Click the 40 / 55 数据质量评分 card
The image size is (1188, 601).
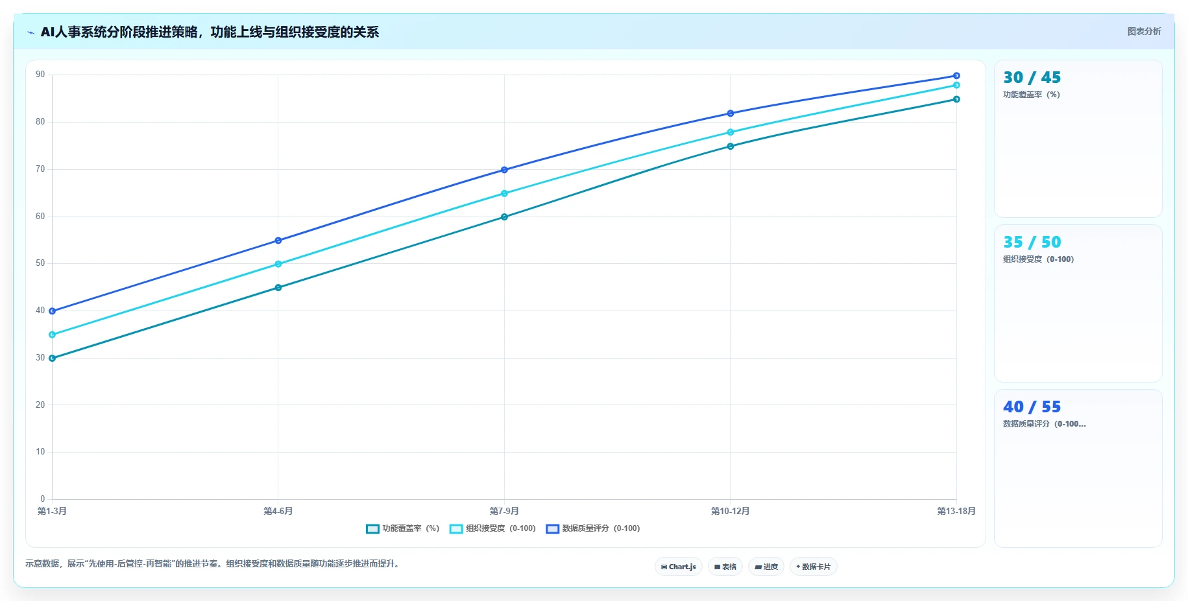pyautogui.click(x=1078, y=468)
